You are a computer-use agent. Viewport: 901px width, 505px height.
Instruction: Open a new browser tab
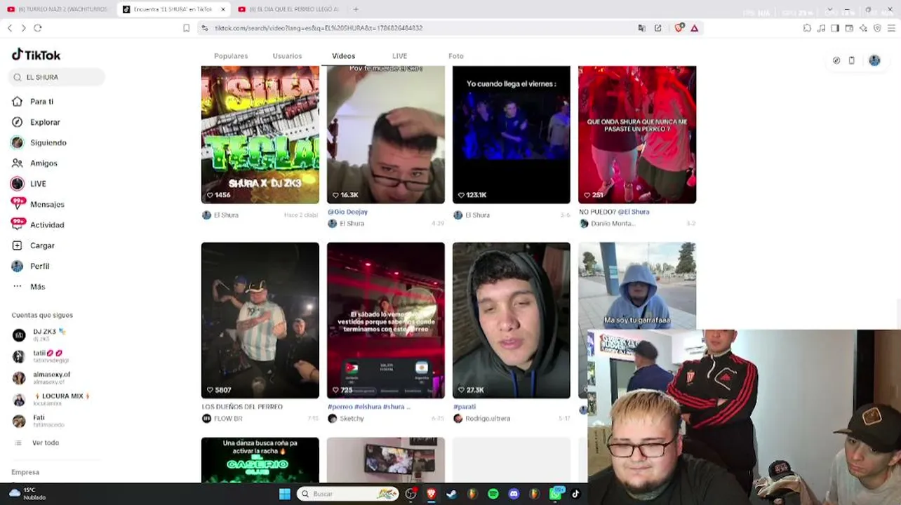tap(356, 9)
